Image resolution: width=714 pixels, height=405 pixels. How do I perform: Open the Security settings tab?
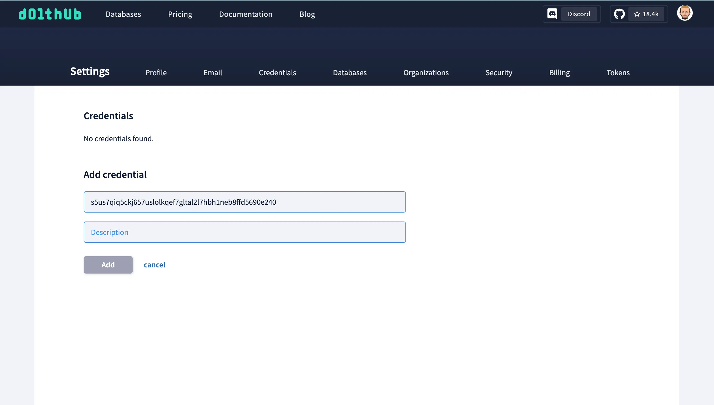pyautogui.click(x=499, y=72)
